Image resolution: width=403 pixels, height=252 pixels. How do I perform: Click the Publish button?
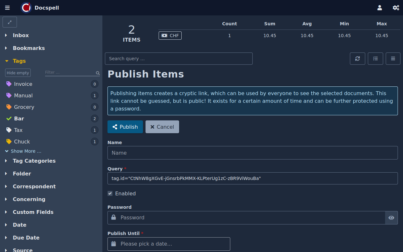(x=125, y=127)
